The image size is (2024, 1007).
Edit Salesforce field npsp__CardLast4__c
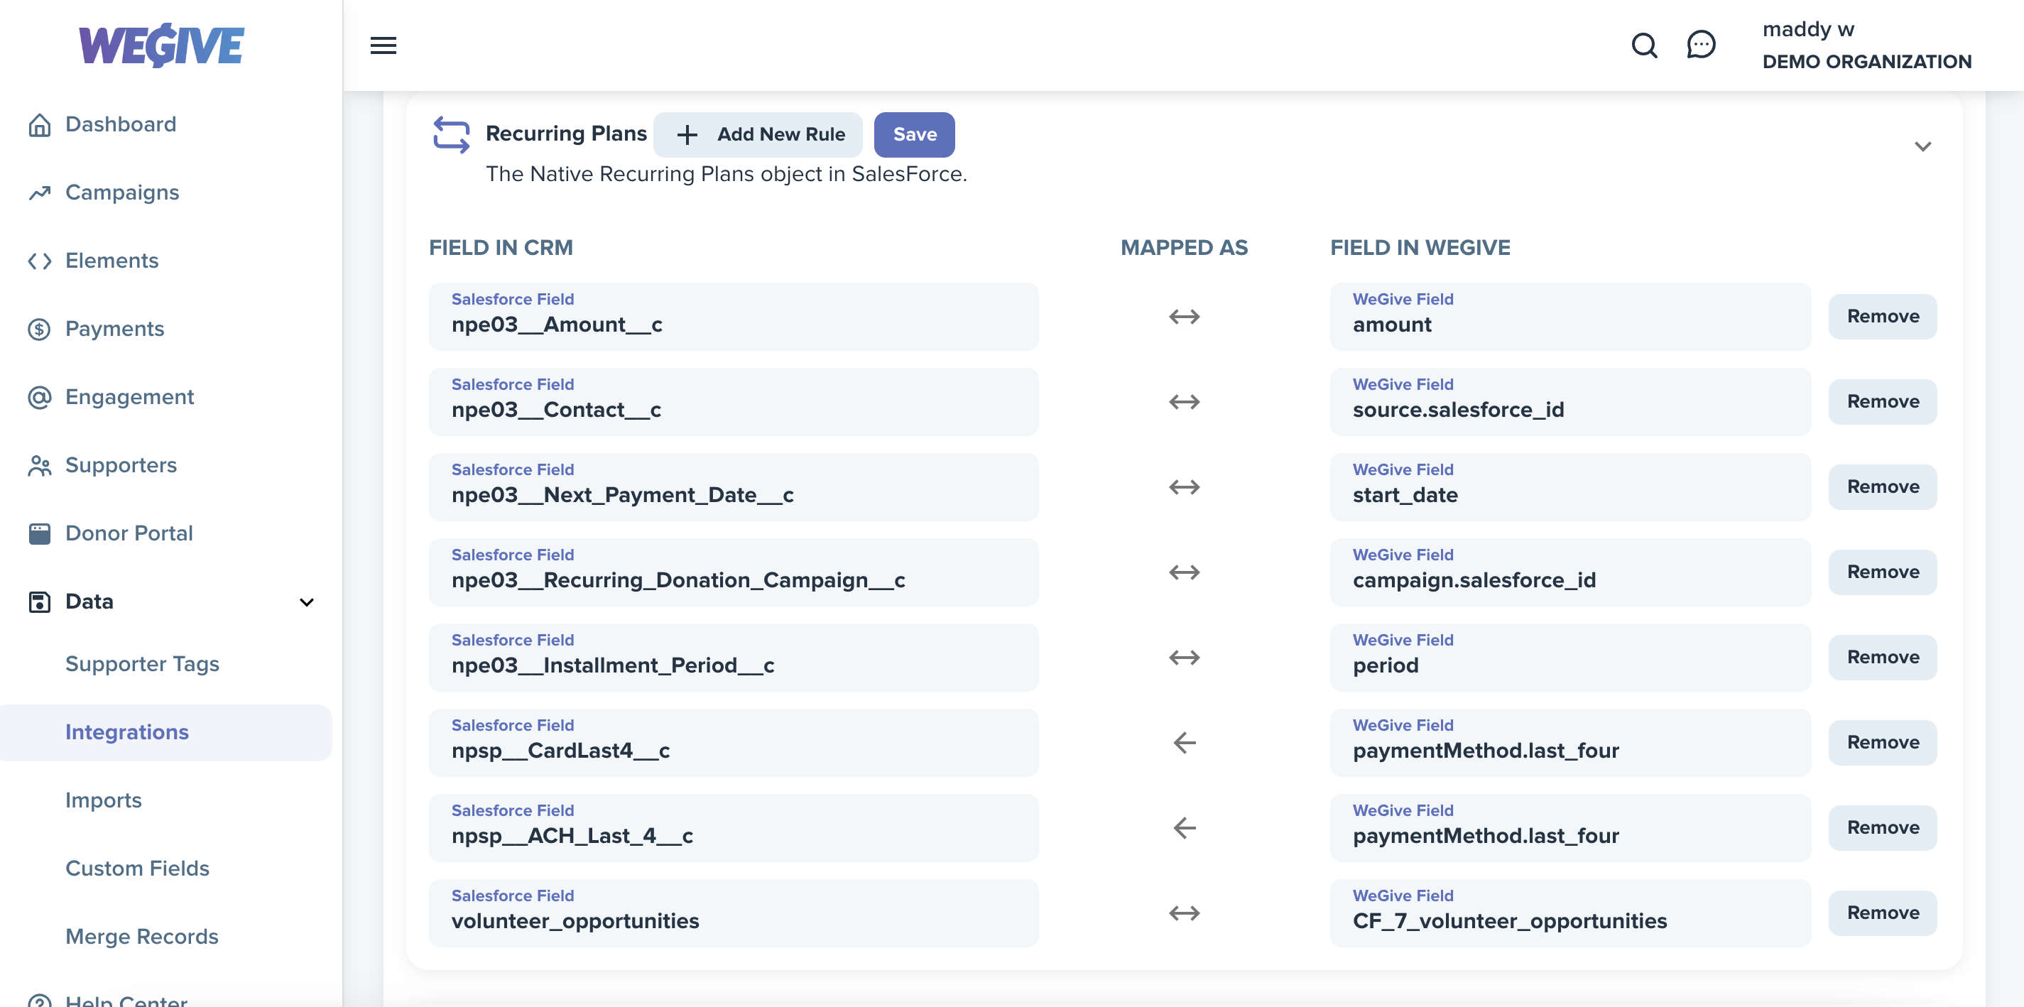coord(733,743)
